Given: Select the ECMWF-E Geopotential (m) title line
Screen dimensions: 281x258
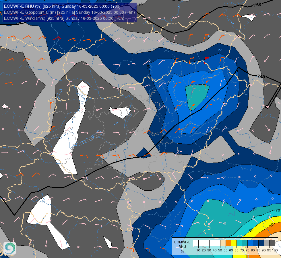Looking at the screenshot, I should pos(69,12).
